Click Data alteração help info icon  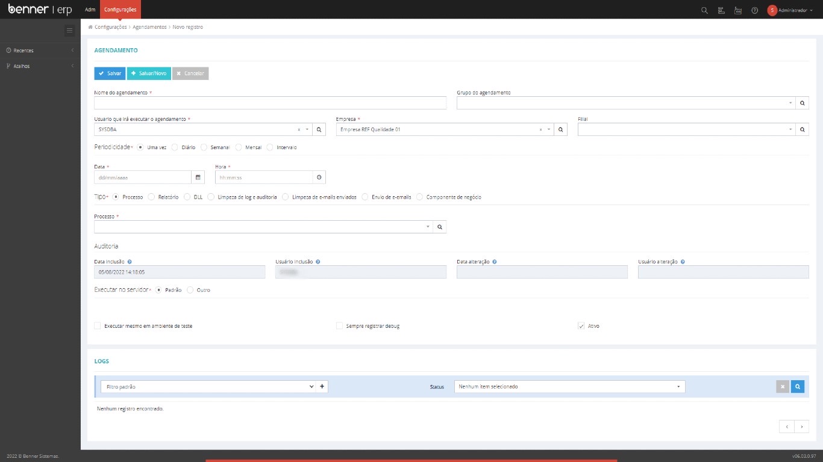click(495, 262)
